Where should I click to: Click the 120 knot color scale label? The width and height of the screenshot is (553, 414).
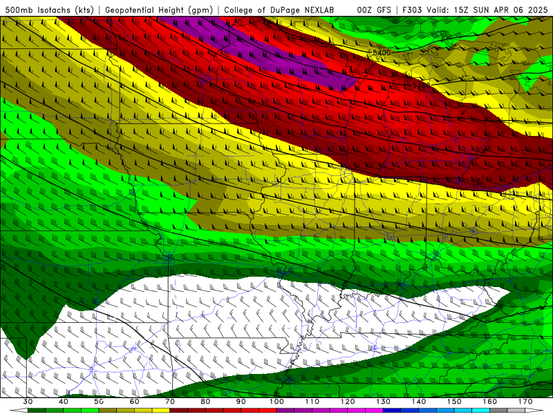(348, 402)
